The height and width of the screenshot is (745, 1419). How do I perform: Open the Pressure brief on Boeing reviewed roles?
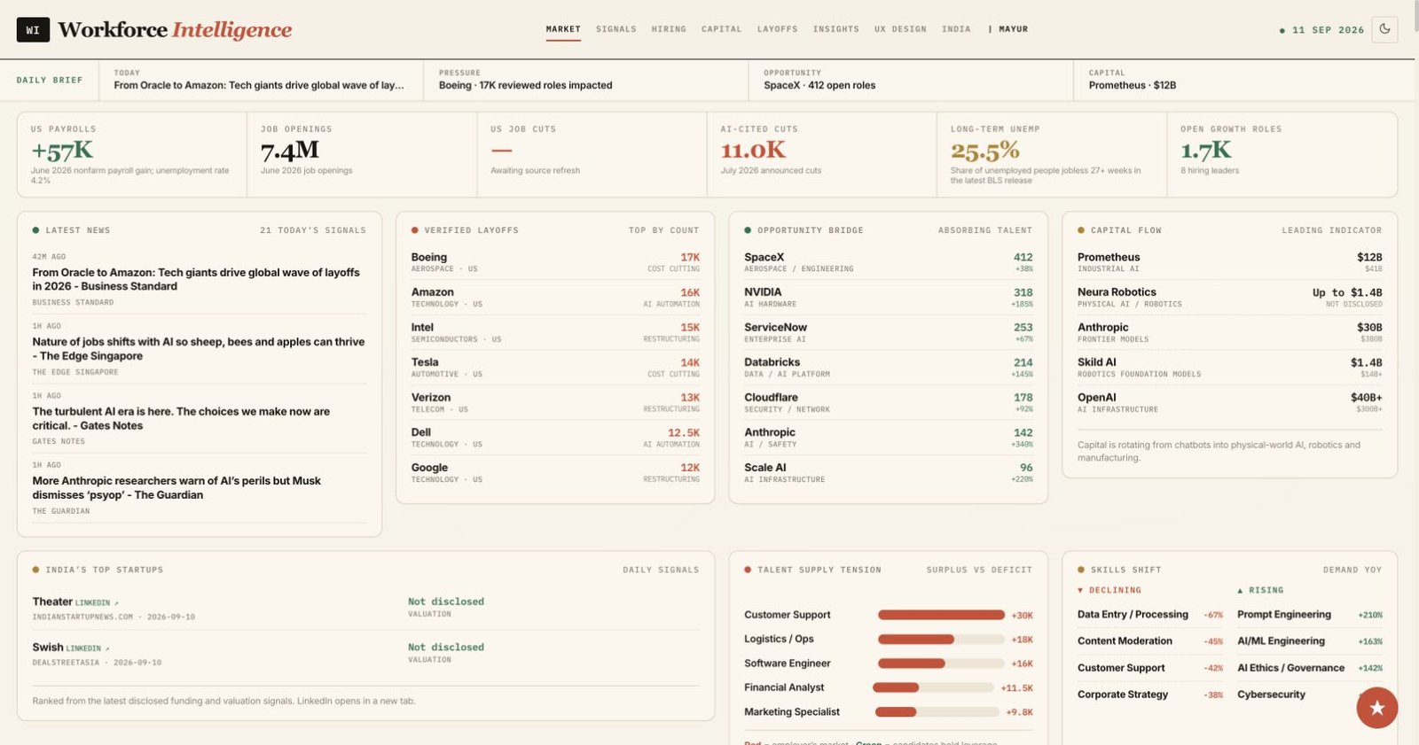click(x=585, y=81)
